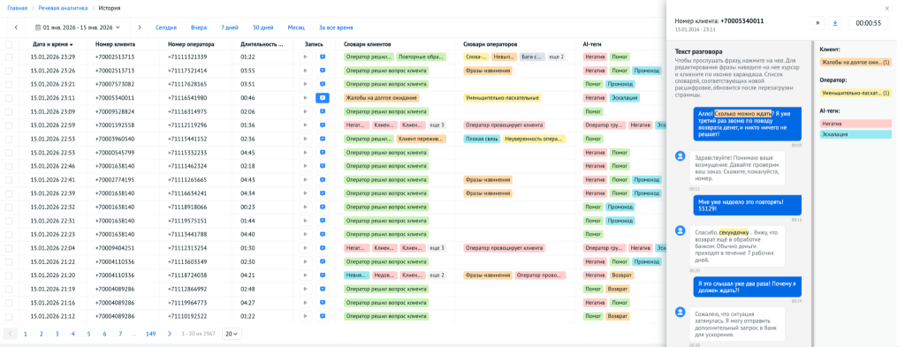905x347 pixels.
Task: Click highlighted phrase 'Сколько можно ждать'
Action: 744,114
